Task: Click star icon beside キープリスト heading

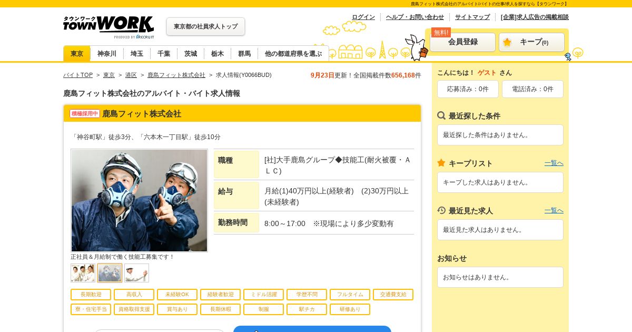Action: point(441,163)
